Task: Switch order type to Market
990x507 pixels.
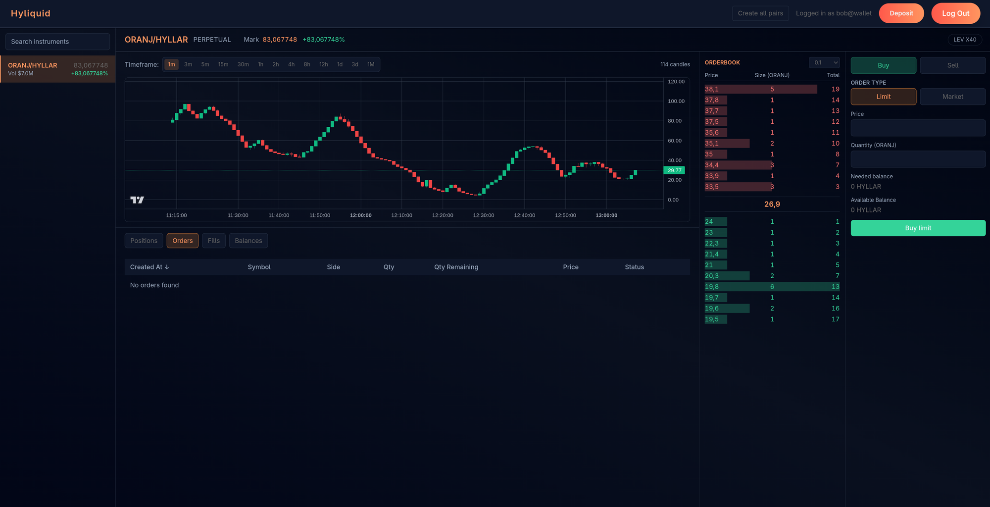Action: coord(952,96)
